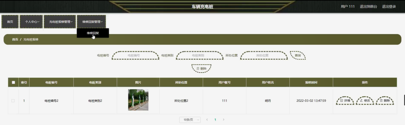Click the 胡月 user name cell
Screen dimensions: 405x125
click(x=268, y=101)
